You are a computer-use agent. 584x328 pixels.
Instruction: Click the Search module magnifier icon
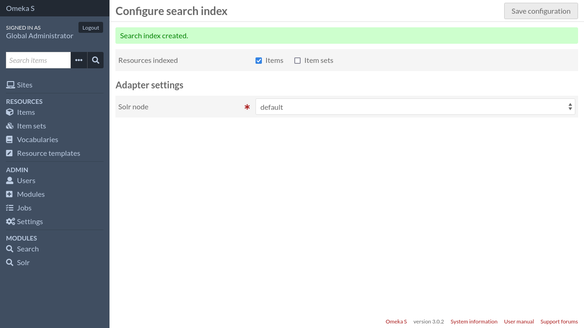tap(10, 249)
